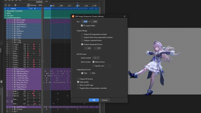The image size is (201, 113).
Task: Click the L Leg Z parameter slider
Action: click(x=34, y=44)
